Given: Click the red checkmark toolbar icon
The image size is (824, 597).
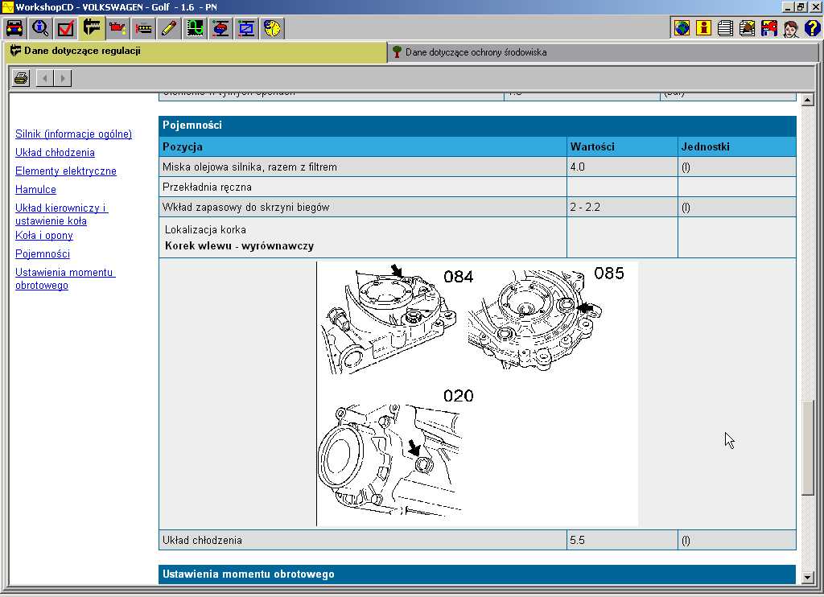Looking at the screenshot, I should coord(66,29).
